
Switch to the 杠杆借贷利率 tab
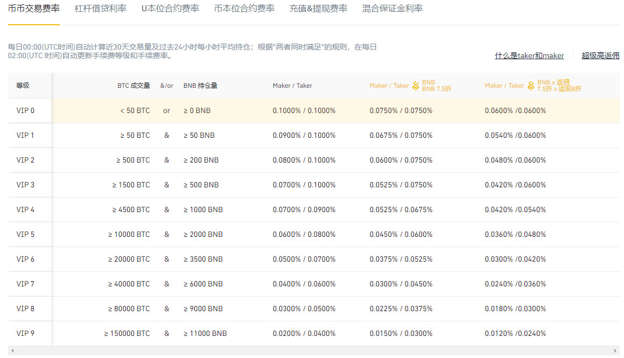(100, 9)
